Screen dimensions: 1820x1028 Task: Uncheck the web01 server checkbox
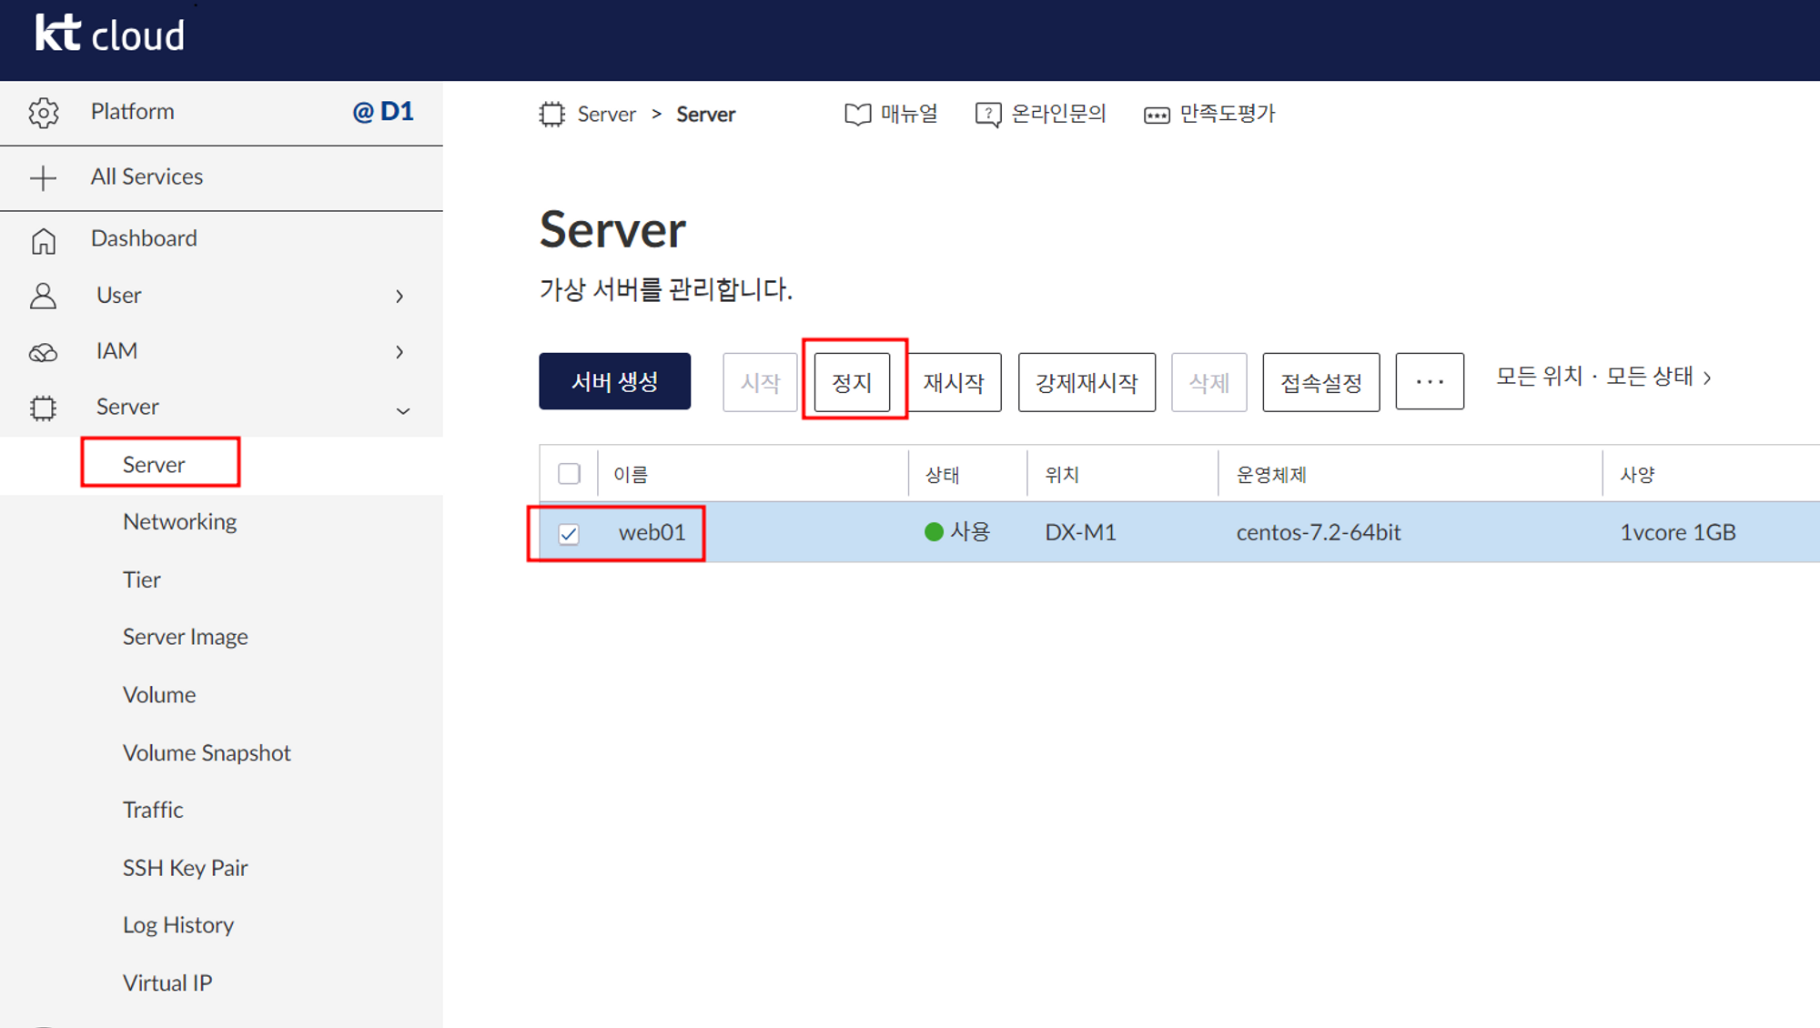point(569,534)
